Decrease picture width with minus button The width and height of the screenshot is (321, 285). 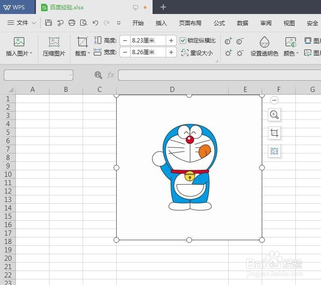tap(125, 52)
